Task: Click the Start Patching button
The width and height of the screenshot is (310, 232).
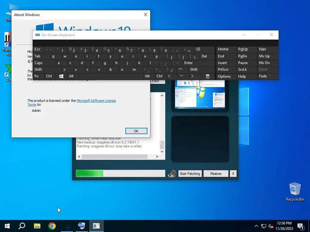Action: pos(190,174)
